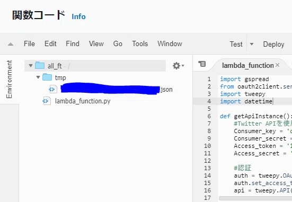Close the lambda_function tab
The image size is (292, 202).
tap(278, 65)
